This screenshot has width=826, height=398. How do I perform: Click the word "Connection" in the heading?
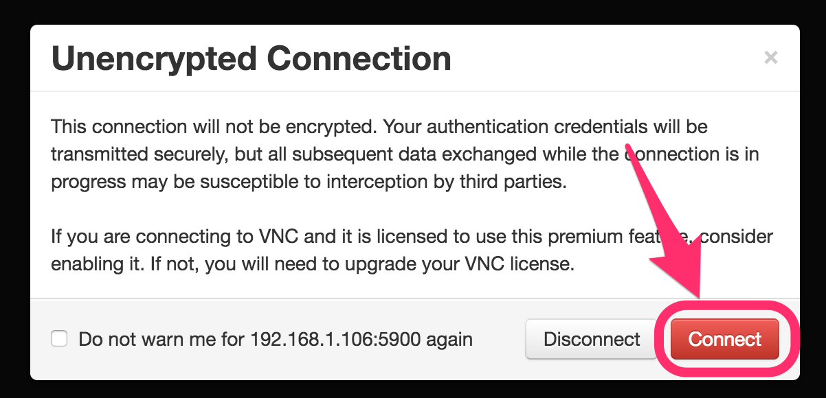click(359, 59)
